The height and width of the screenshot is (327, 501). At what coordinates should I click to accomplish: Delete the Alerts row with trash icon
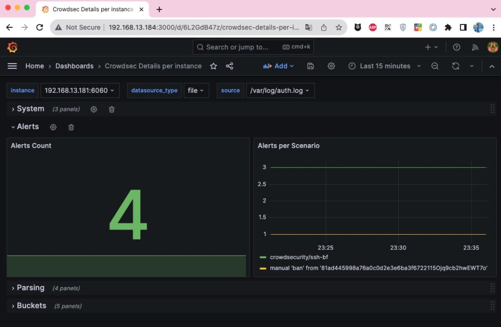click(71, 127)
